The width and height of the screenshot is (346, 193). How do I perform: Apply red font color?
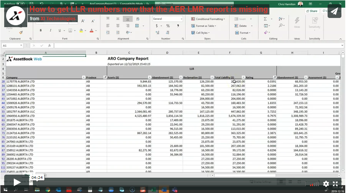point(91,30)
